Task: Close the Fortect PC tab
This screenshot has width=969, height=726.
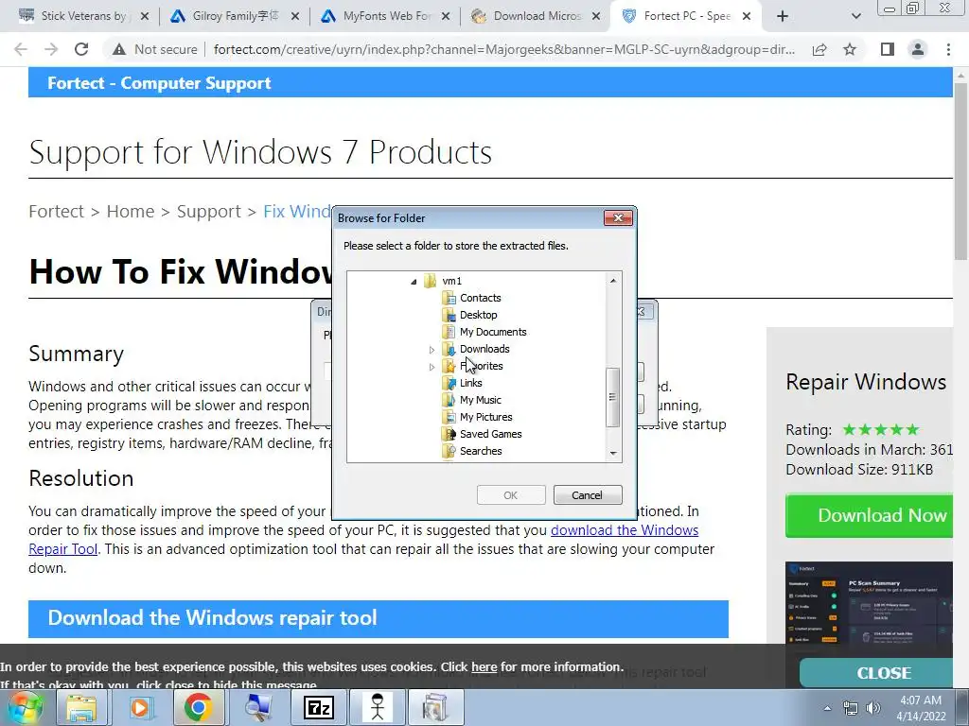Action: (747, 16)
